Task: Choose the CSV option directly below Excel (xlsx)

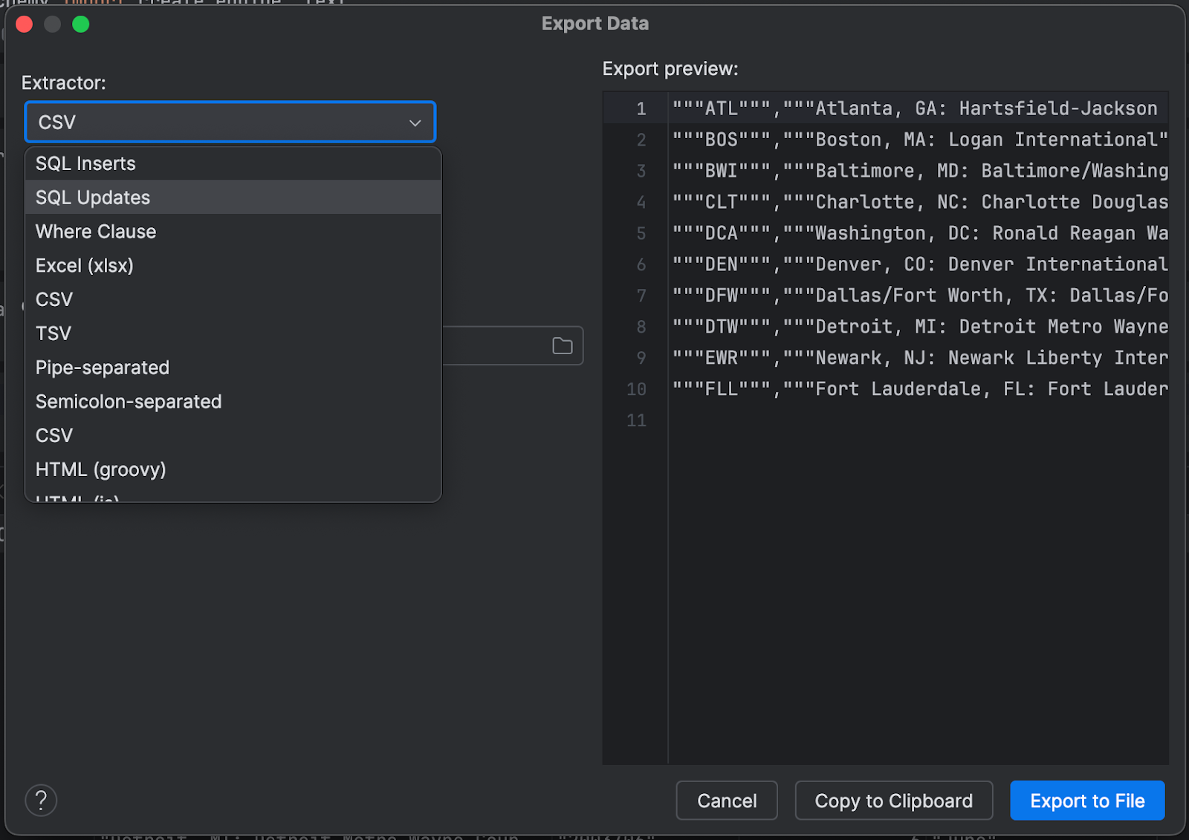Action: [54, 299]
